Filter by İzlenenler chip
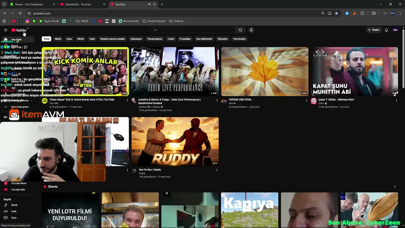Viewport: 405px width, 228px height. coord(223,39)
